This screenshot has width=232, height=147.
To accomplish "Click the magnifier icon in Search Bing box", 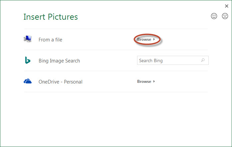I will [x=203, y=60].
